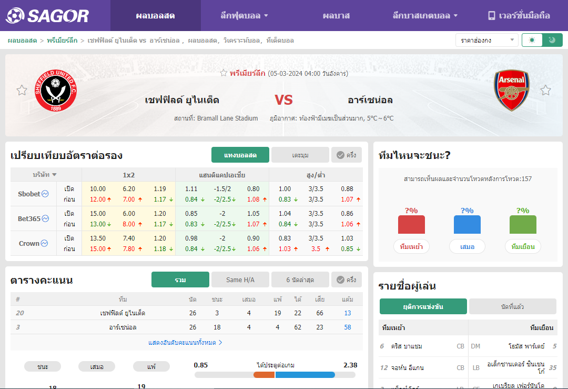Viewport: 568px width, 389px height.
Task: Click the goals per game comparison bar
Action: coord(275,375)
